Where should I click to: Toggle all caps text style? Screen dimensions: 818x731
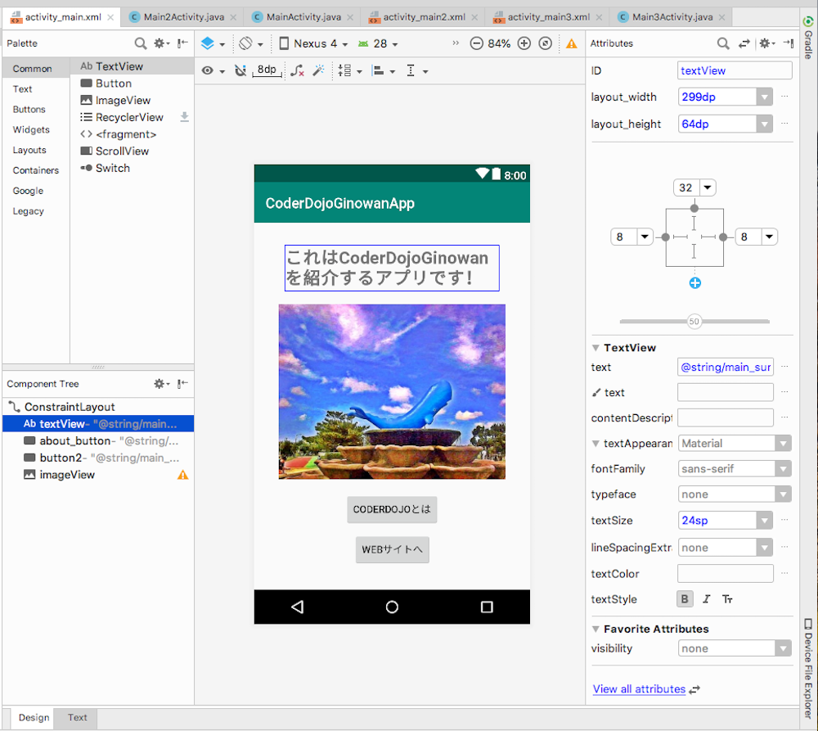pyautogui.click(x=727, y=599)
